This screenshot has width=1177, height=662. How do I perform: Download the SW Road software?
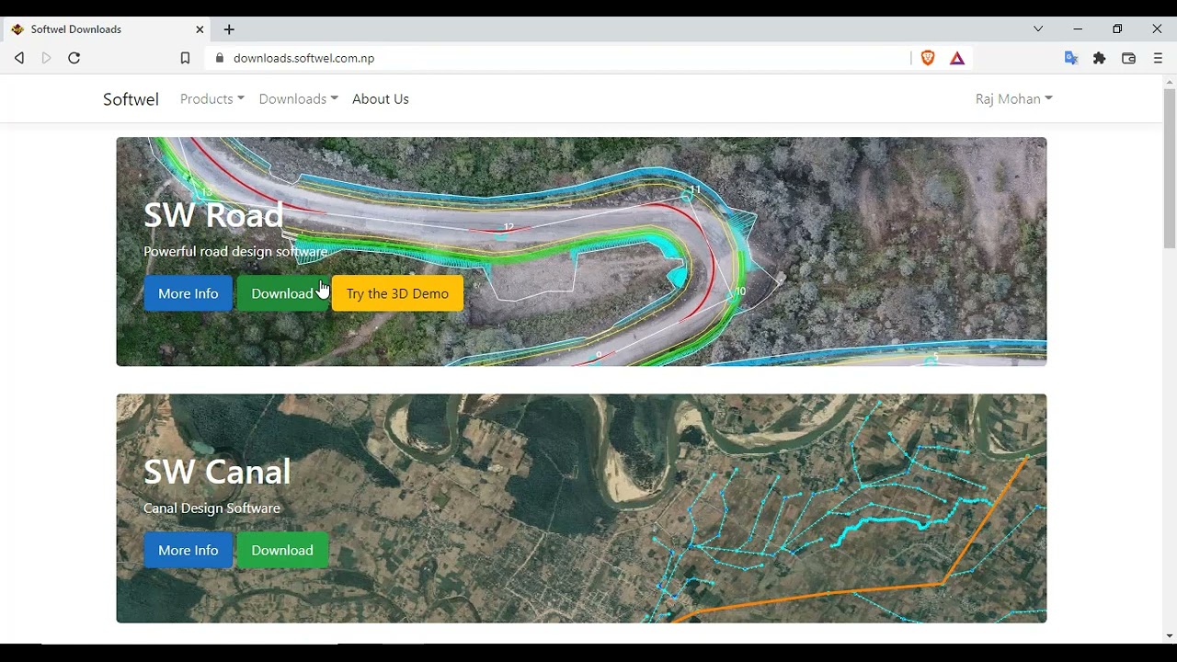click(282, 293)
